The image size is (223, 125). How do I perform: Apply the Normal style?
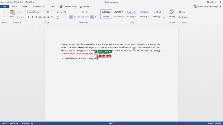point(106,14)
